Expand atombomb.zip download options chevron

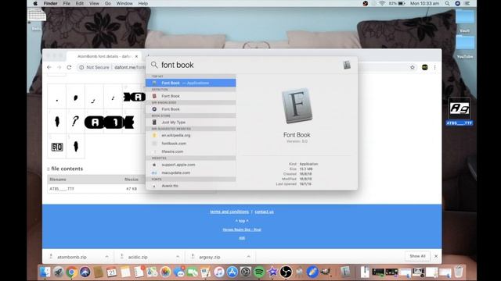coord(106,257)
